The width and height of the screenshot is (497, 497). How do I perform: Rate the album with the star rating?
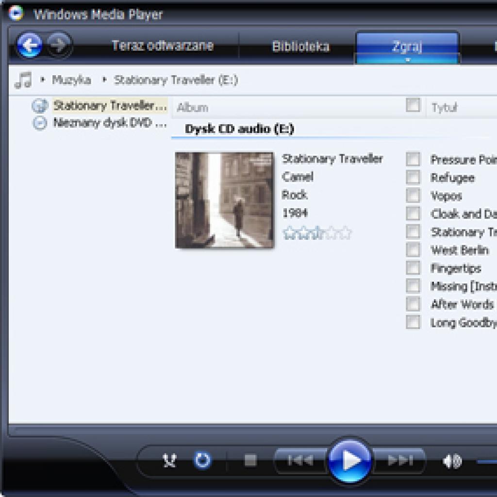[x=317, y=233]
